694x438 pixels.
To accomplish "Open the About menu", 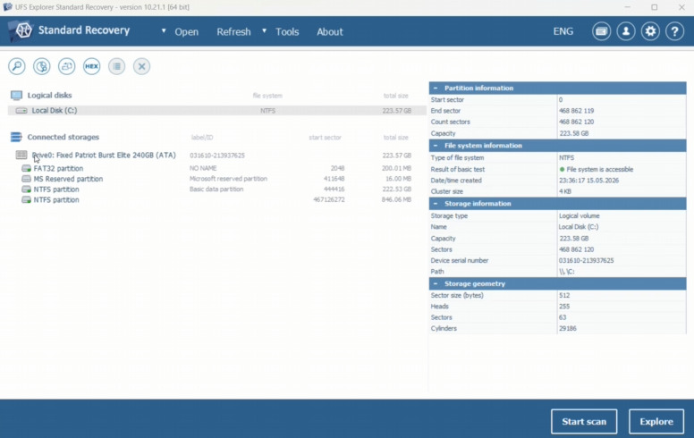I will click(330, 32).
